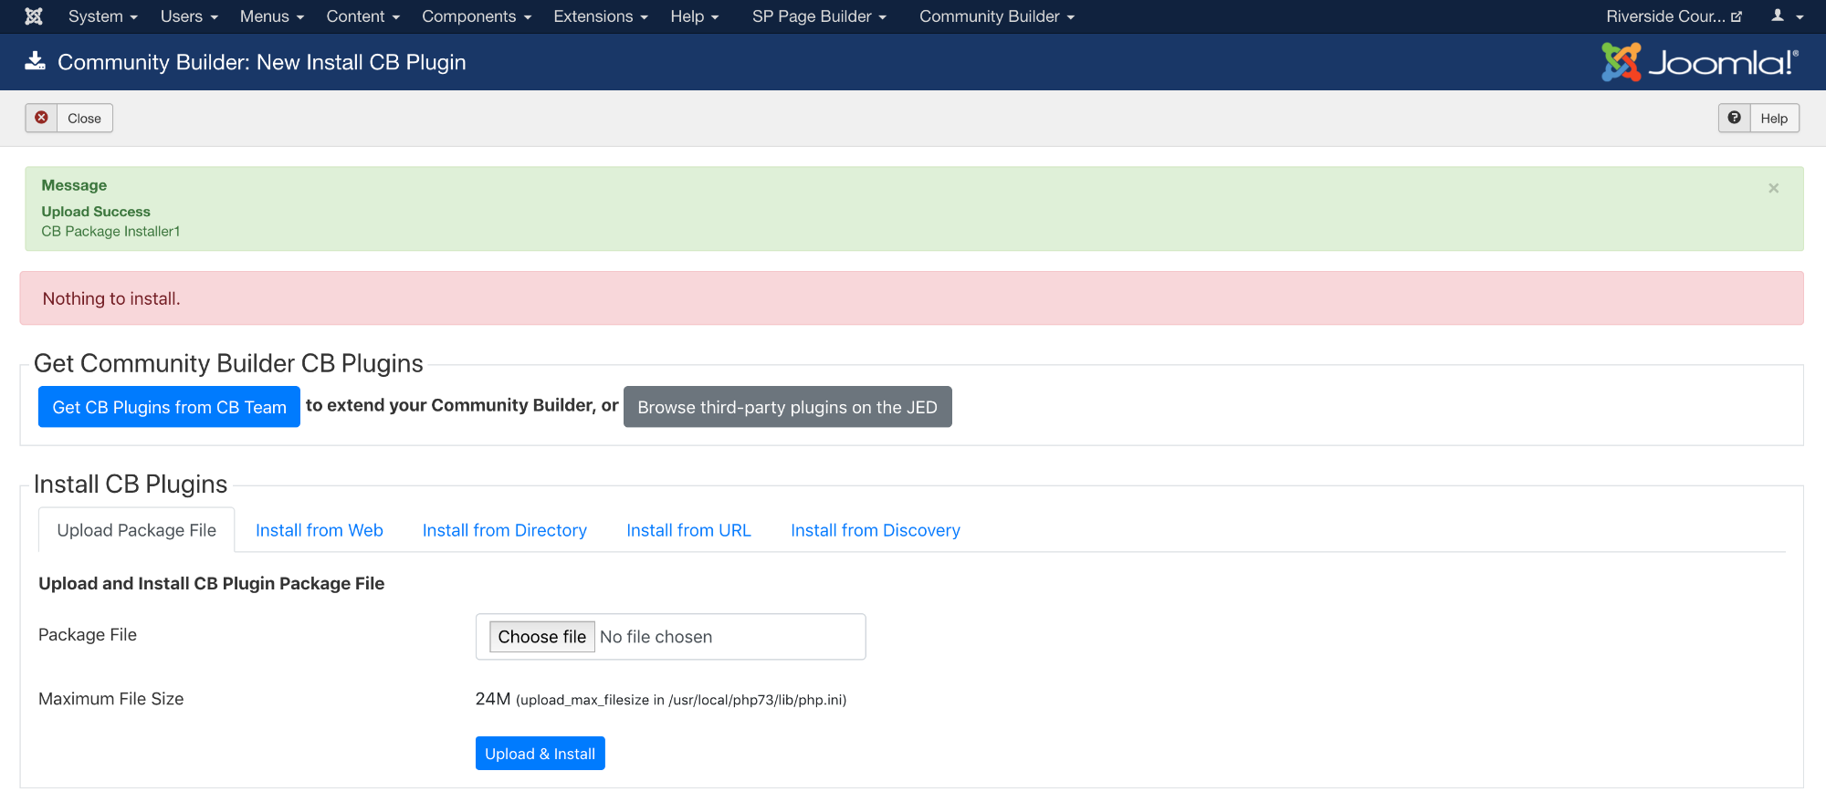Open the Extensions dropdown menu
Viewport: 1826px width, 792px height.
pyautogui.click(x=600, y=16)
